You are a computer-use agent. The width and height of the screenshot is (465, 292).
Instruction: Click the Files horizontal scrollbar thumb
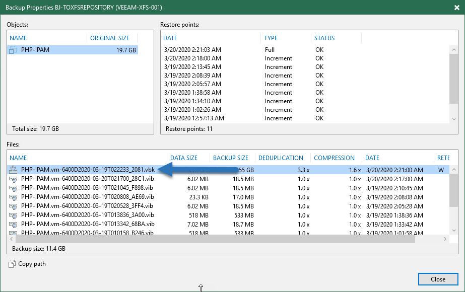pos(215,239)
